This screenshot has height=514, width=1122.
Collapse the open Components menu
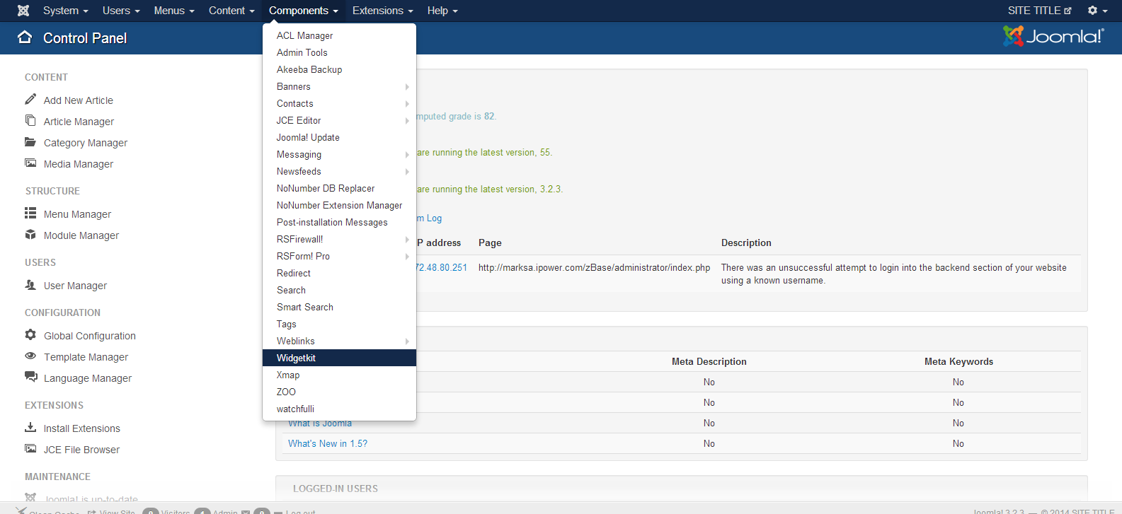[x=304, y=11]
